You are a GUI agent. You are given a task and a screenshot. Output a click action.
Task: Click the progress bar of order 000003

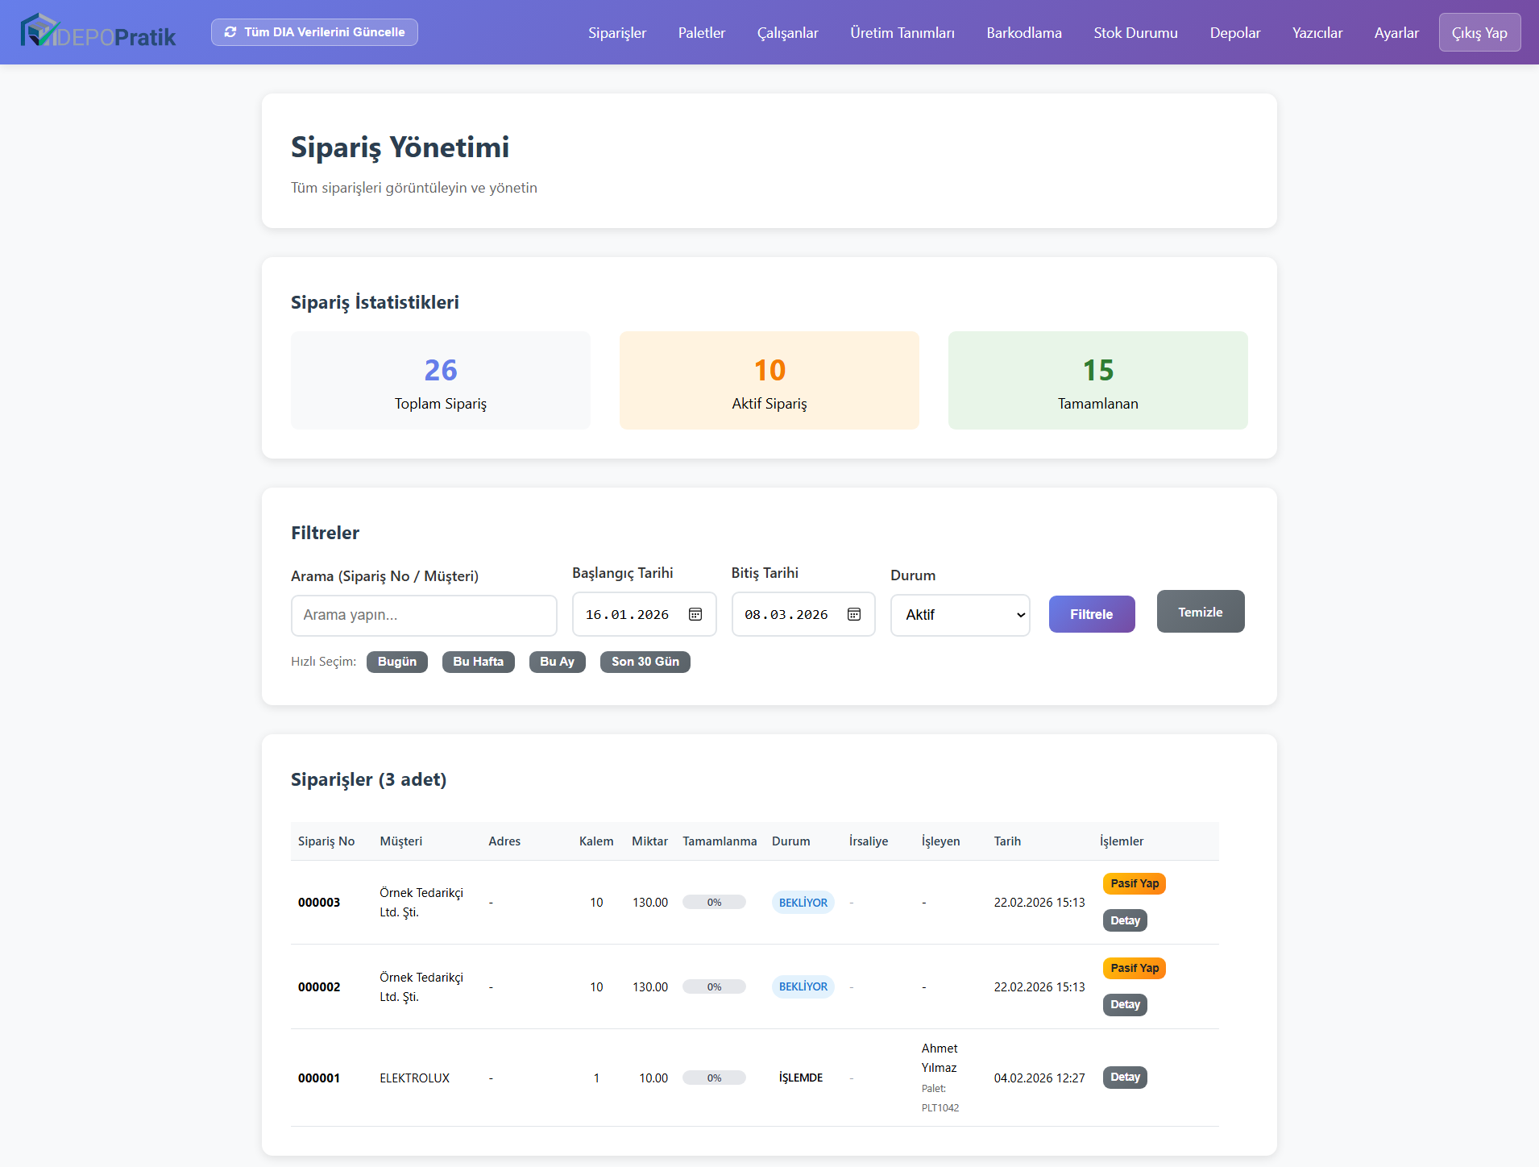click(714, 903)
